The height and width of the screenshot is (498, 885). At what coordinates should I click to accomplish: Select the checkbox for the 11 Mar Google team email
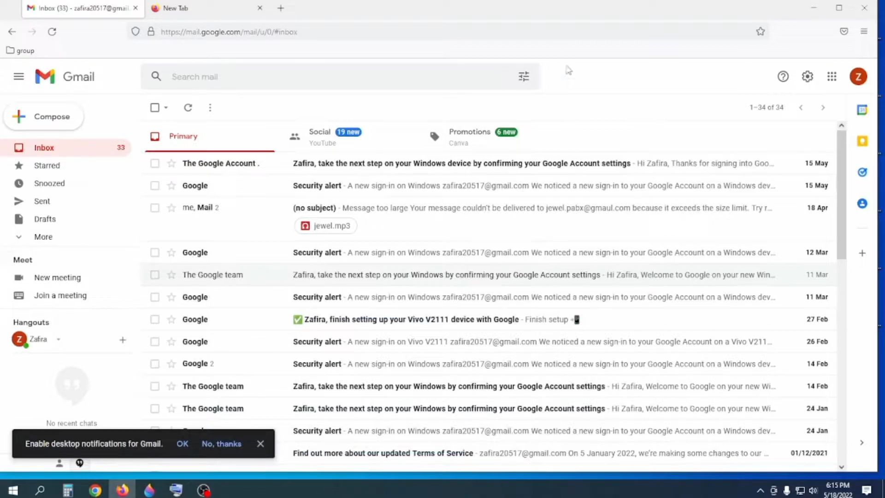pos(155,275)
